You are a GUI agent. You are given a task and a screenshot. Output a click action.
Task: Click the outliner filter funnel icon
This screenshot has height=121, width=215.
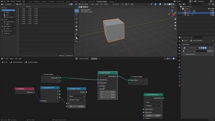coord(209,4)
